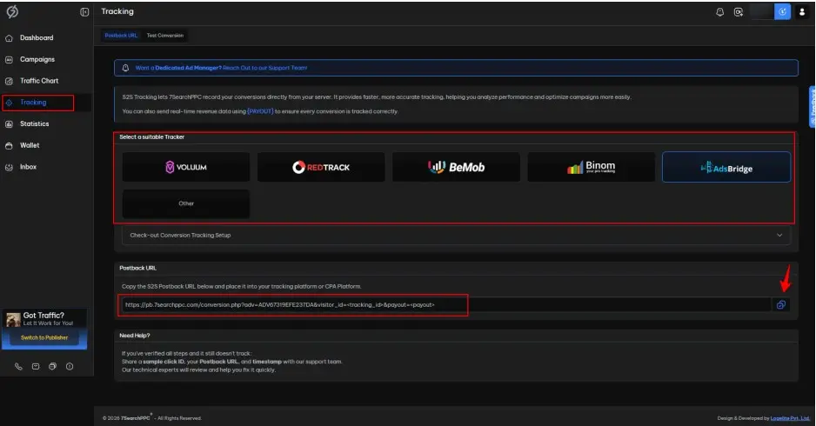Viewport: 816px width, 426px height.
Task: Click the info circle icon in sidebar footer
Action: tap(70, 366)
